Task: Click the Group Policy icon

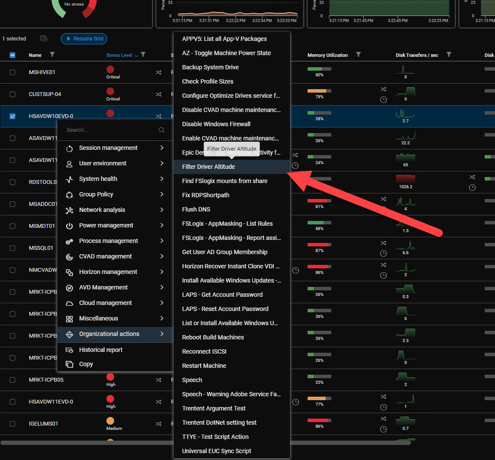Action: pyautogui.click(x=69, y=195)
